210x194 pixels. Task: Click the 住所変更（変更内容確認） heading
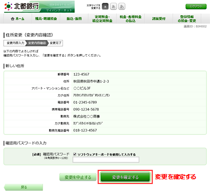(x=29, y=35)
